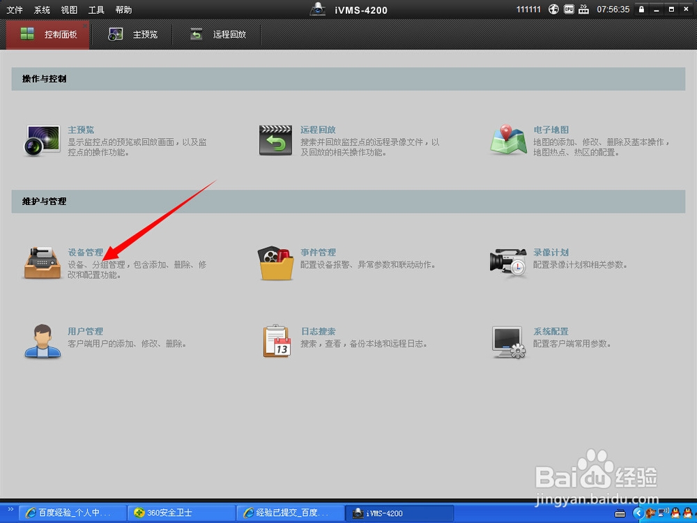Viewport: 697px width, 523px height.
Task: Click the 事件管理 text link
Action: pyautogui.click(x=319, y=252)
